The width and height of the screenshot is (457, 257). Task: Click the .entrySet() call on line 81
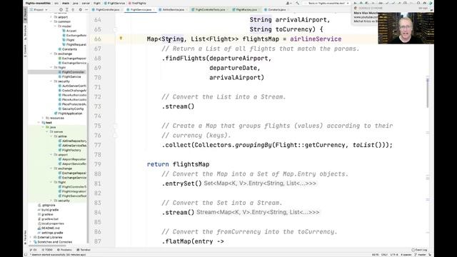tap(182, 183)
